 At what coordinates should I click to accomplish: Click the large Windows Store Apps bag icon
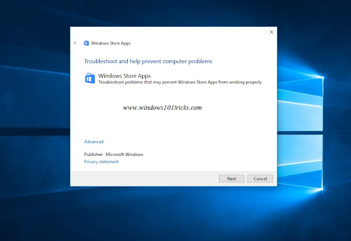point(90,78)
